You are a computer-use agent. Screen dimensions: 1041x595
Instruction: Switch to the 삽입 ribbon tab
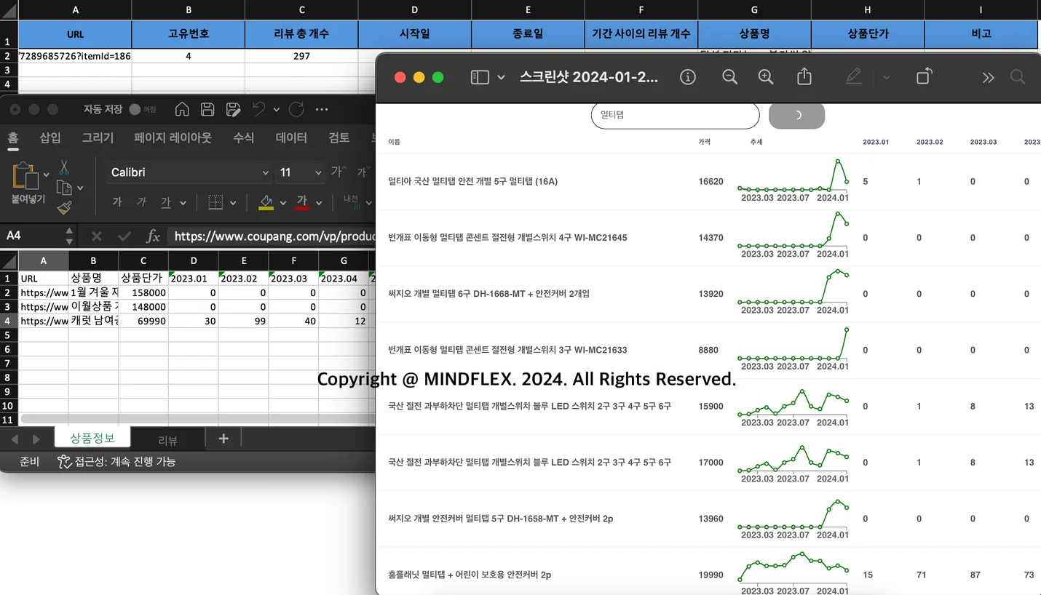coord(50,137)
